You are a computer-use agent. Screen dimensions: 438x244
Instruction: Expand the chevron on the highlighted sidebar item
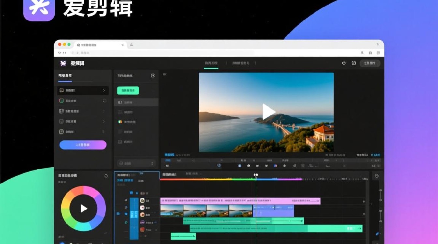click(104, 90)
